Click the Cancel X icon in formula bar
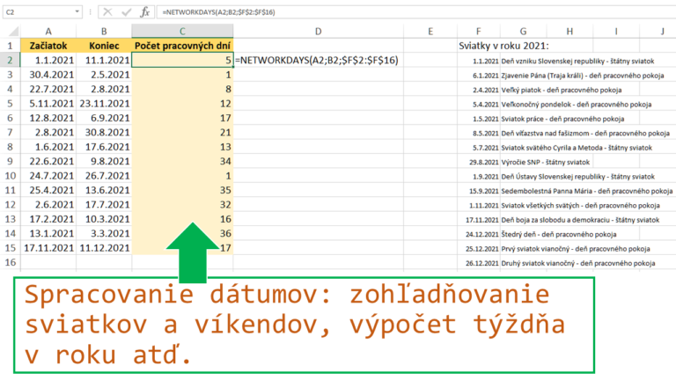676x380 pixels. (107, 12)
